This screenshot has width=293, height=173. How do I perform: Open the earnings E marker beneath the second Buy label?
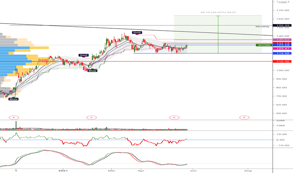click(x=91, y=117)
